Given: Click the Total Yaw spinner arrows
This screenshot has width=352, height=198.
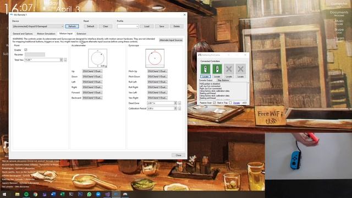Looking at the screenshot, I should (x=61, y=60).
